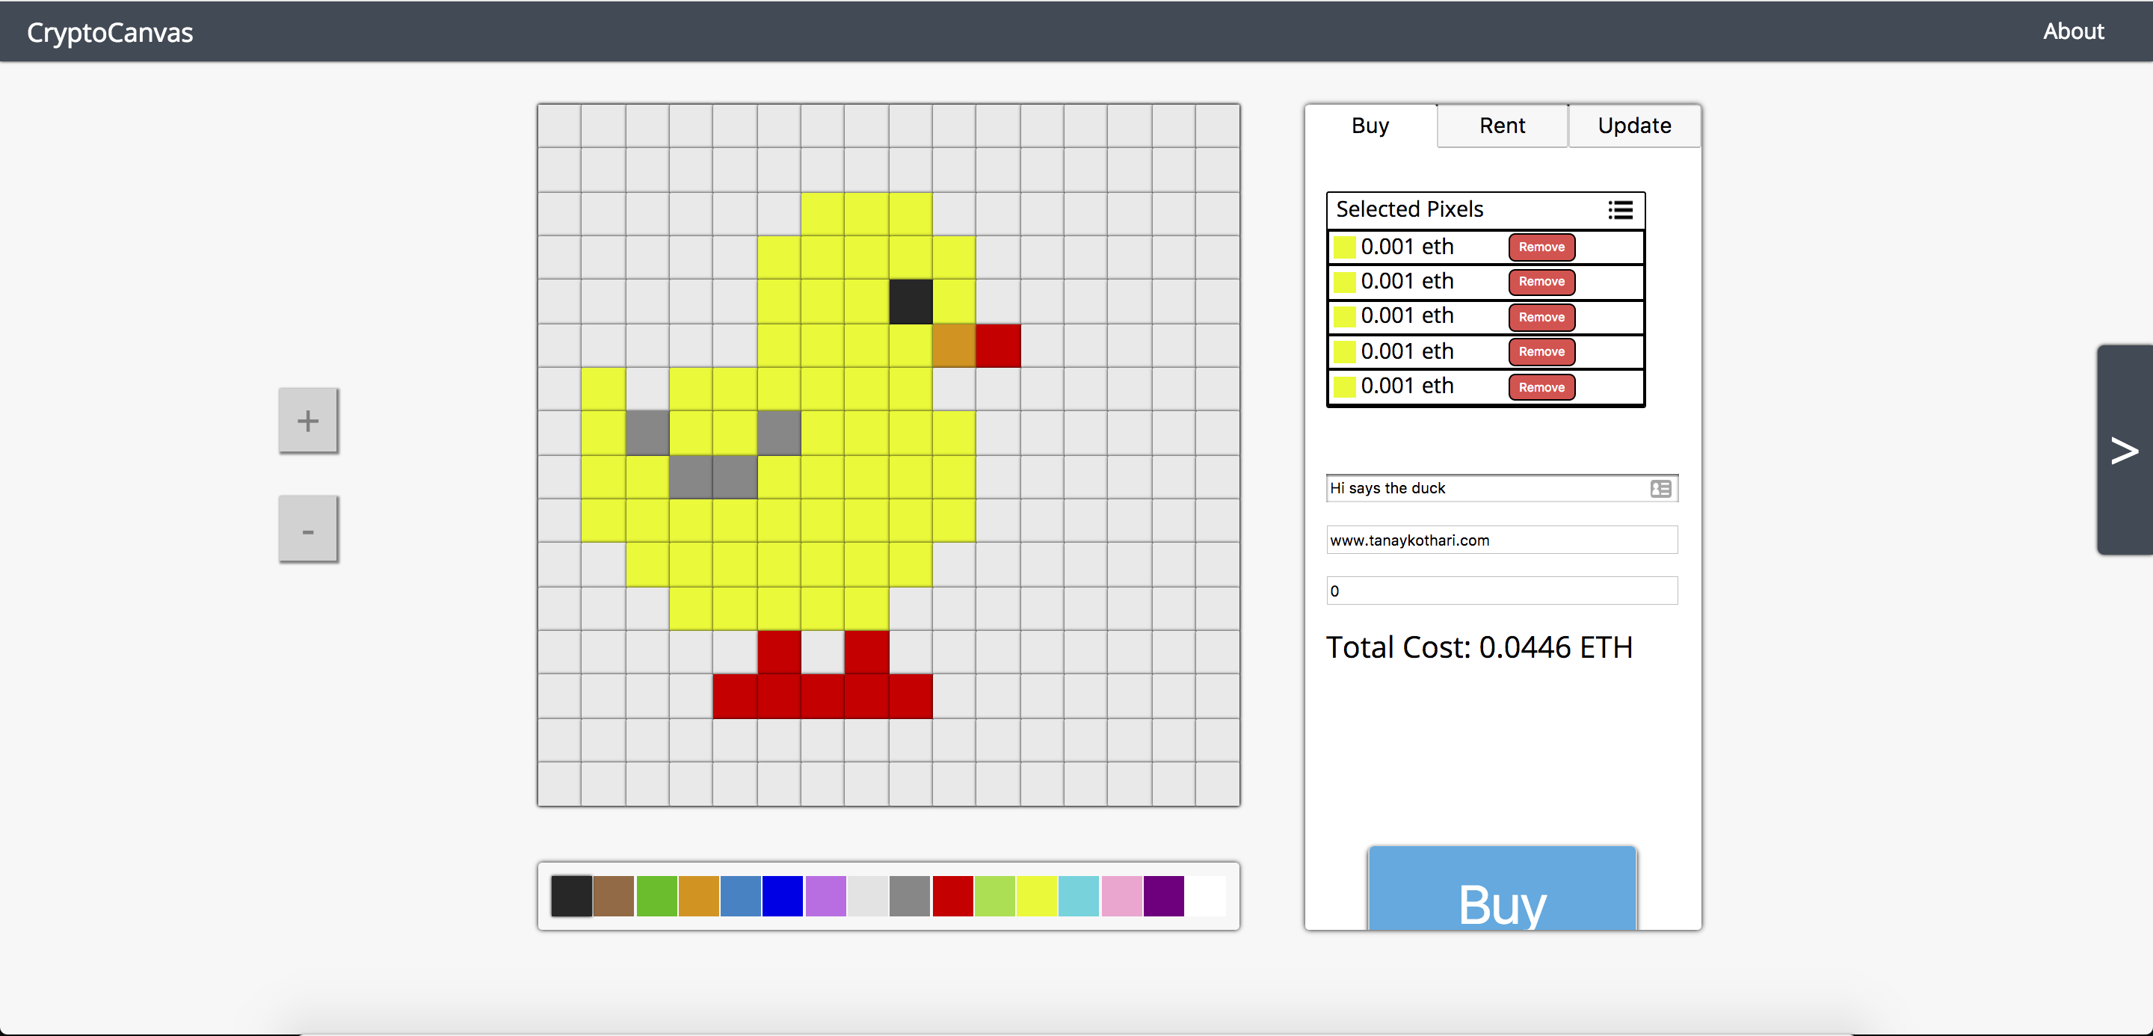Click the website URL input field
2153x1036 pixels.
tap(1501, 540)
